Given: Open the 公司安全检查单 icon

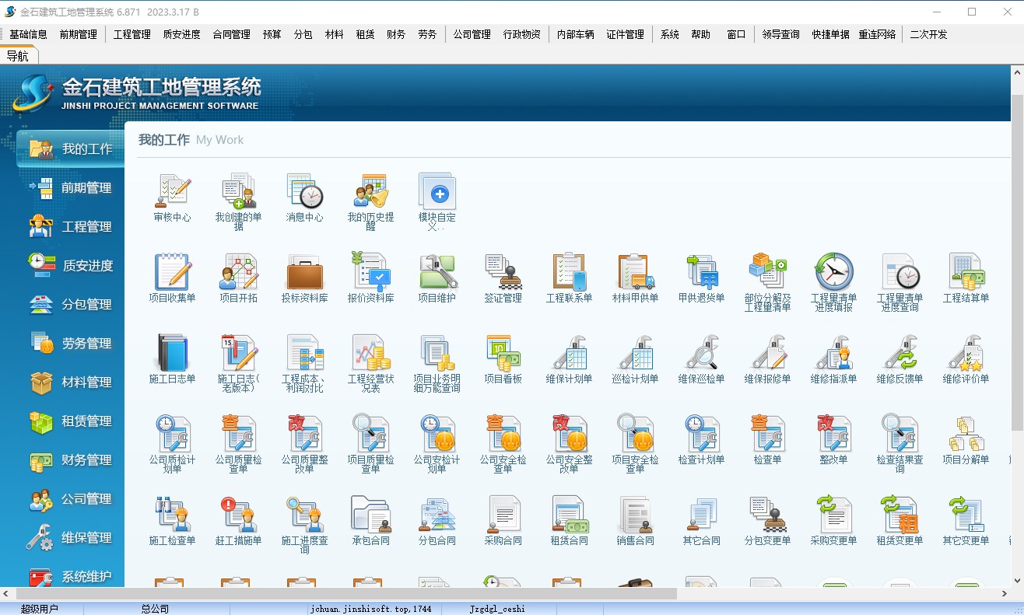Looking at the screenshot, I should click(503, 434).
